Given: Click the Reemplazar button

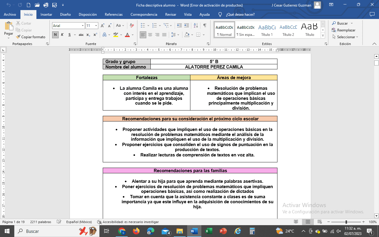Looking at the screenshot, I should tap(343, 30).
